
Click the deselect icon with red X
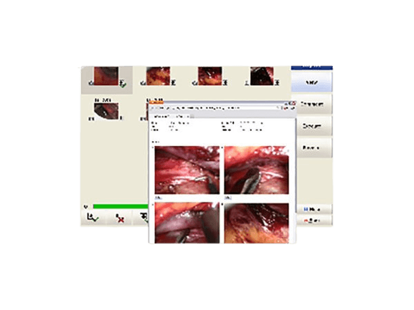[119, 218]
